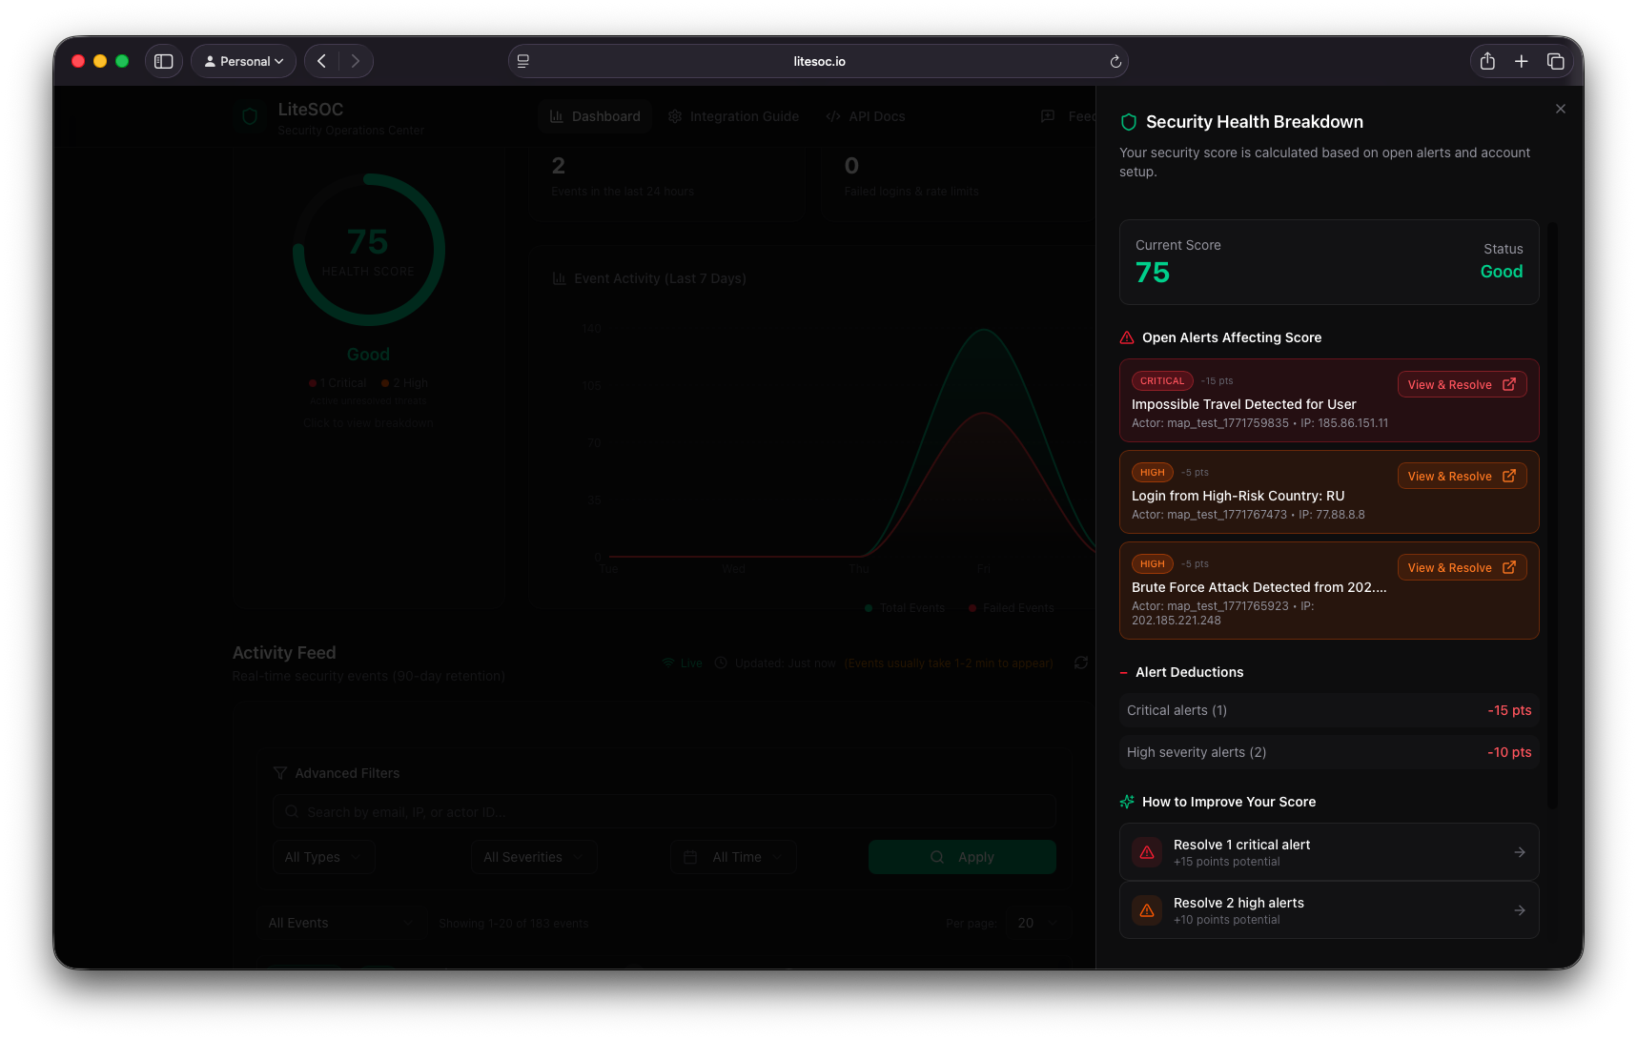The height and width of the screenshot is (1040, 1637).
Task: Hide the Failed Events chart series
Action: click(x=1011, y=607)
